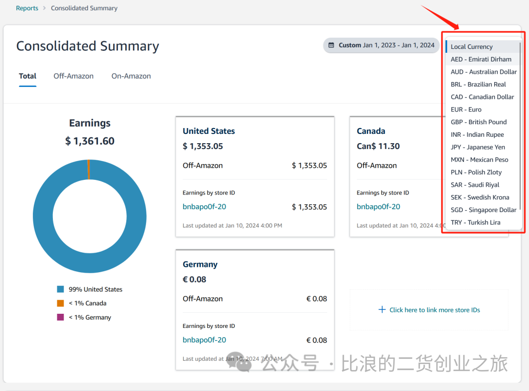529x391 pixels.
Task: Click the Can$ 11.30 amount
Action: click(378, 146)
